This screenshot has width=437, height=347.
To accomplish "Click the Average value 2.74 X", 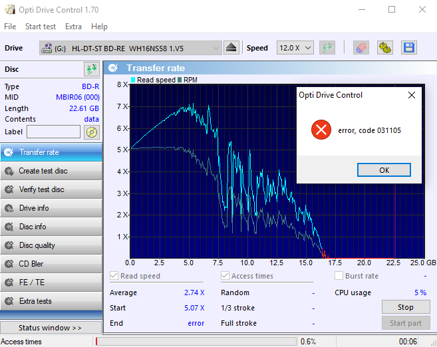I will (194, 292).
